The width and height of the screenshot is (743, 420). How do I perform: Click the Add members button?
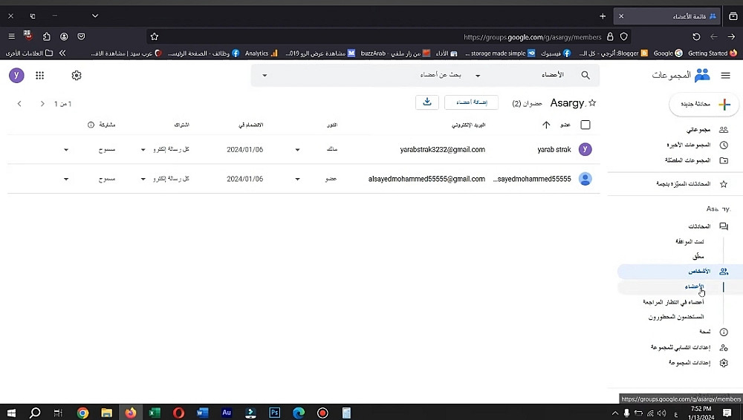(x=471, y=102)
